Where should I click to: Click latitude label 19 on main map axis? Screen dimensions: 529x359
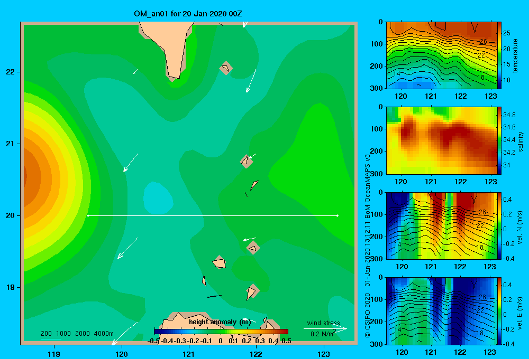point(11,287)
